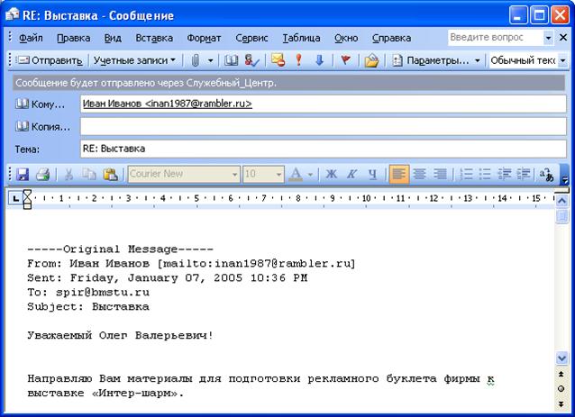Open the Окно menu
Screen dimensions: 575x417
(346, 38)
